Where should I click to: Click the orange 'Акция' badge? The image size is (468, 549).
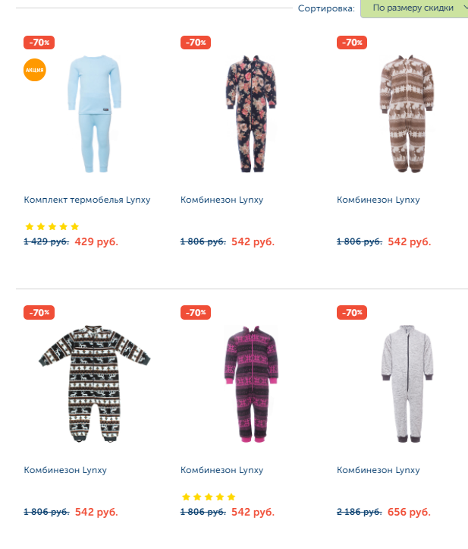35,70
